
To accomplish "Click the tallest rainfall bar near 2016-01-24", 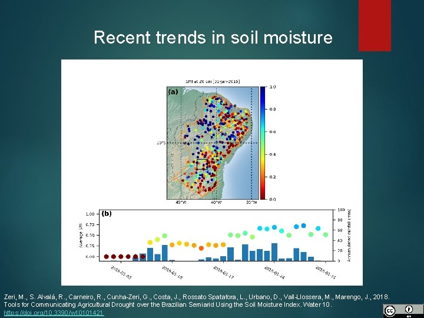I will point(274,252).
